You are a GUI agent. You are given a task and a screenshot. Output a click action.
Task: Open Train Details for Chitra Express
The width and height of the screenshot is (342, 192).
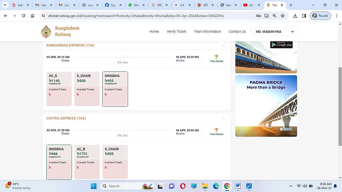point(216,132)
